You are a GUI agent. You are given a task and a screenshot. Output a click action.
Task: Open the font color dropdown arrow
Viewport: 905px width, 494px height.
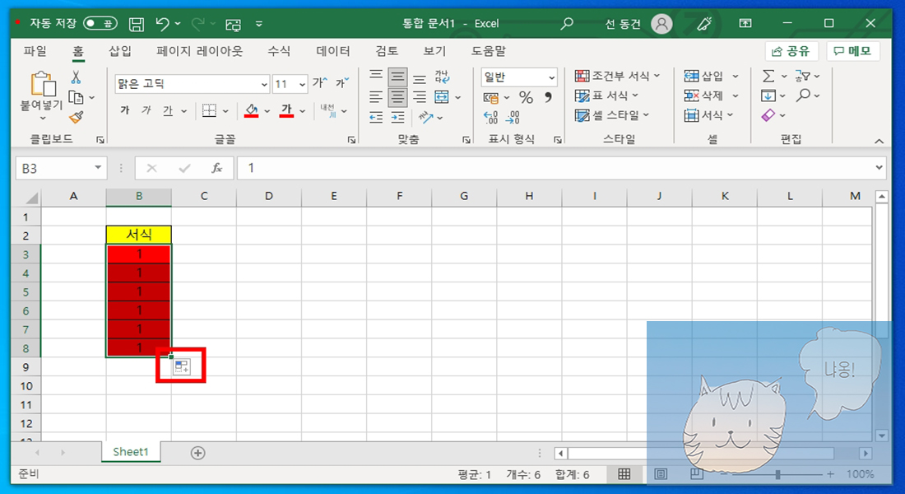tap(302, 111)
